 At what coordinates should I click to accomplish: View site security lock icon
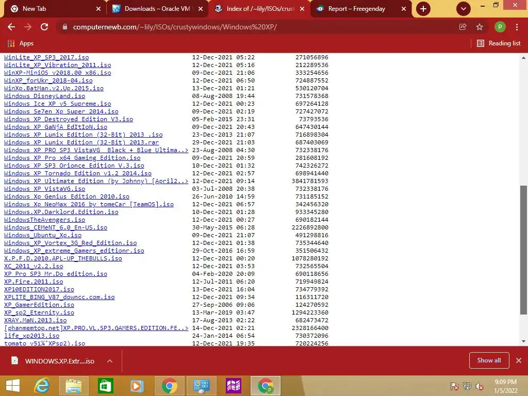pos(65,27)
